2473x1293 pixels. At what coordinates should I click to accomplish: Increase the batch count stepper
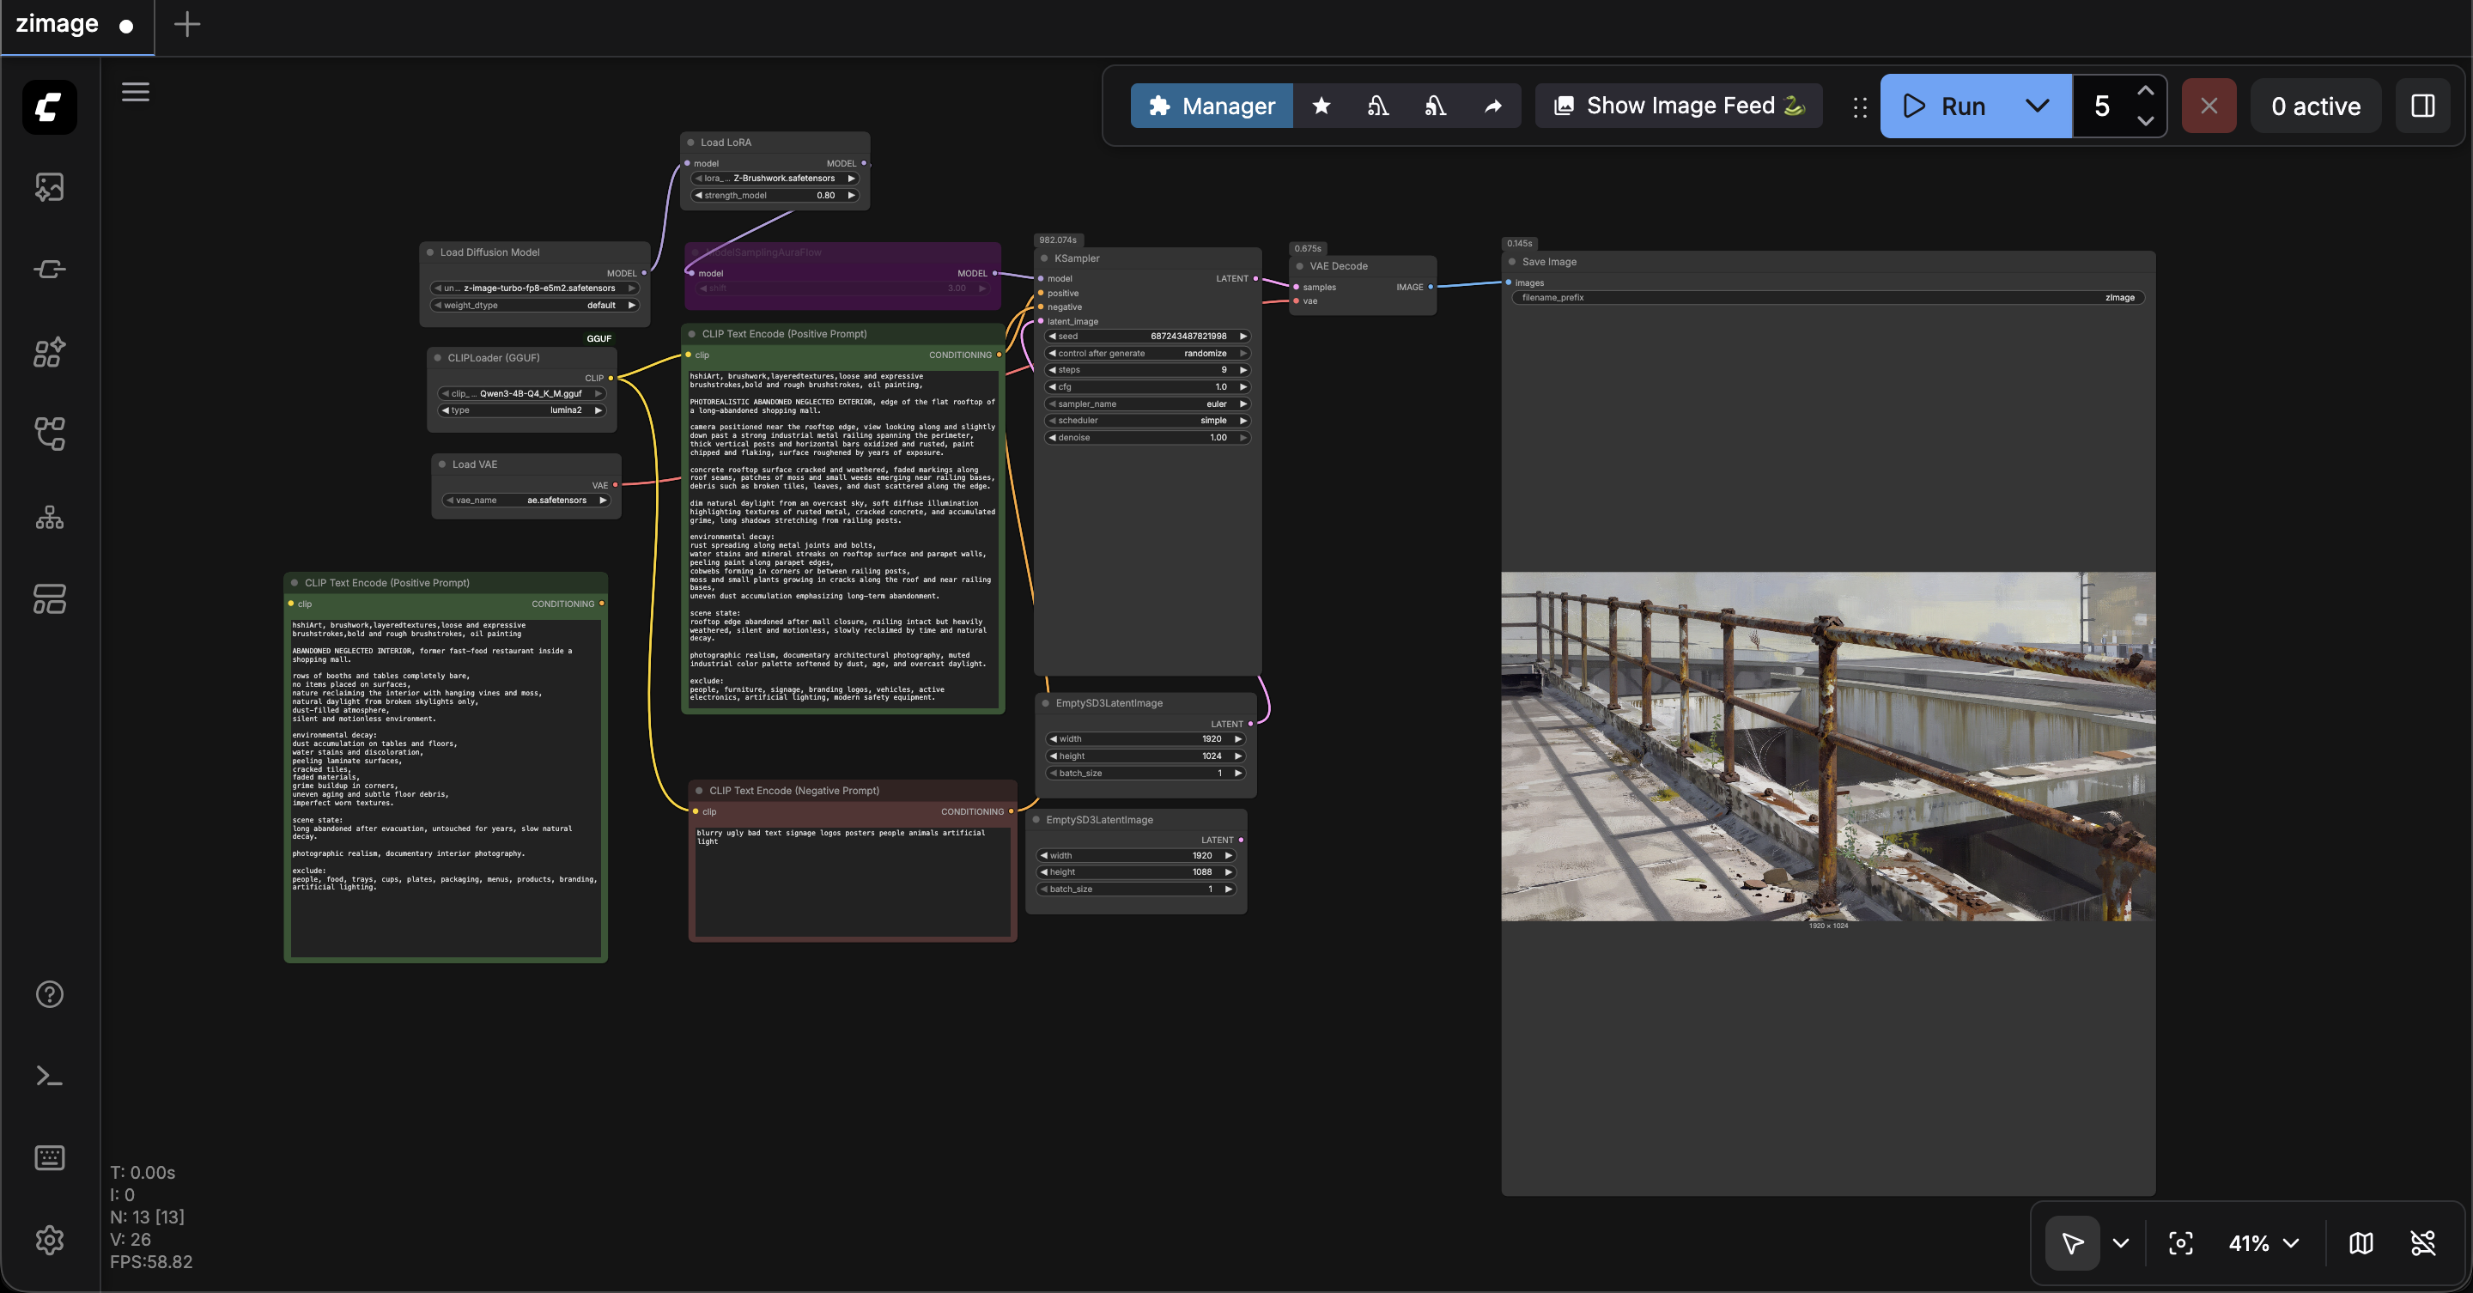2145,90
